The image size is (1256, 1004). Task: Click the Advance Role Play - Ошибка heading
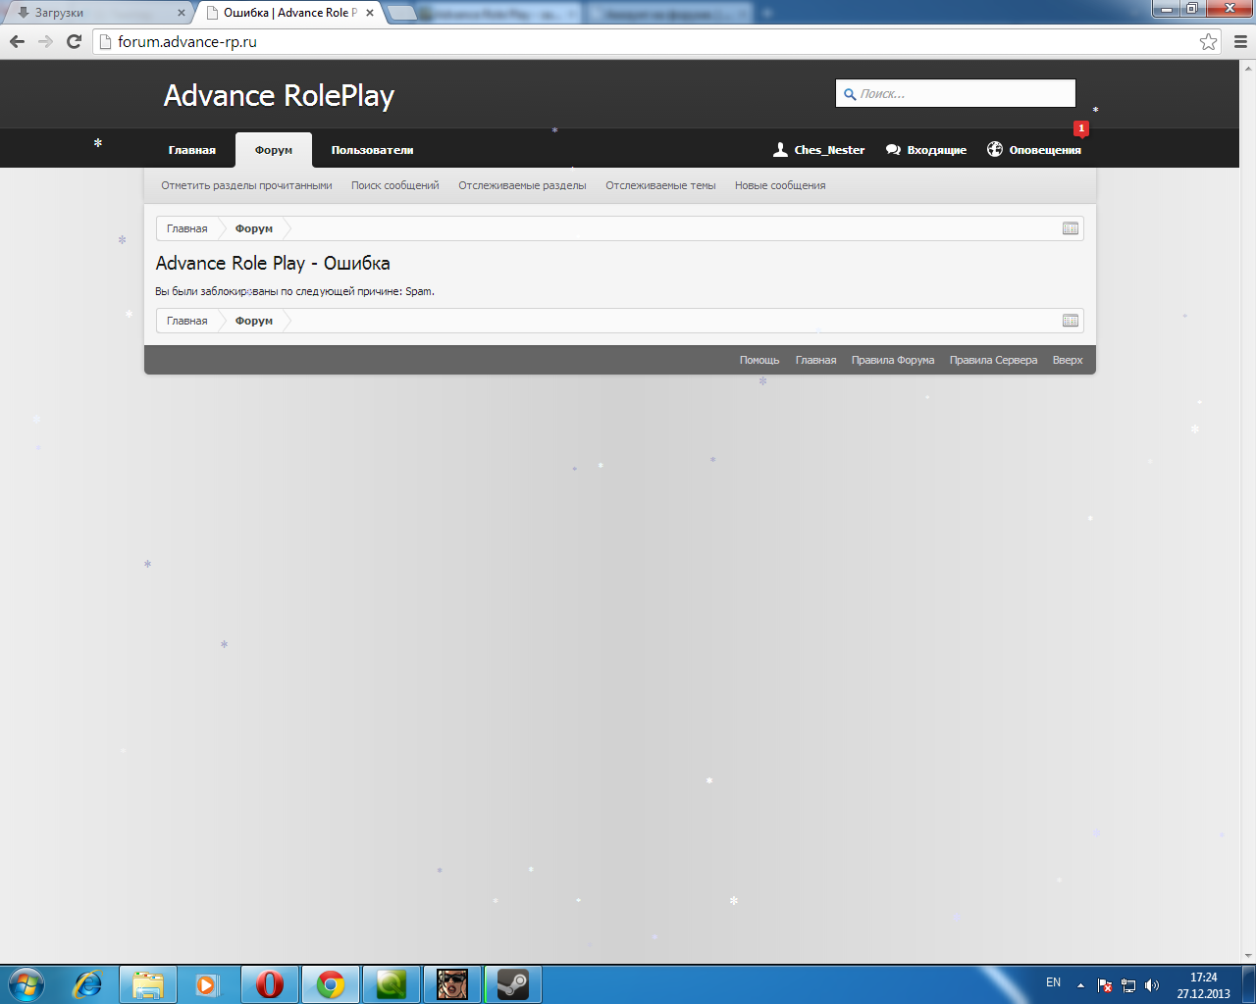(x=273, y=263)
